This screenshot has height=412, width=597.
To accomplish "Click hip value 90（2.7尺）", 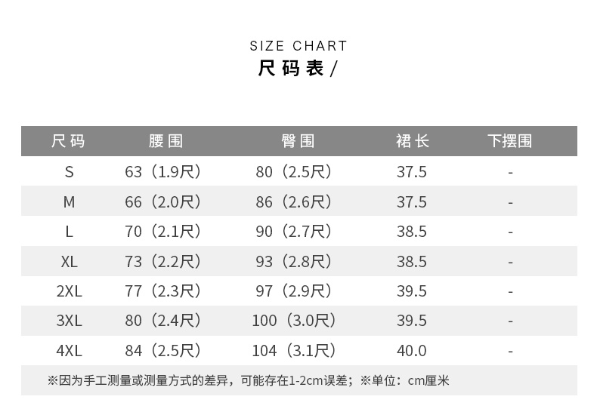I will [294, 232].
